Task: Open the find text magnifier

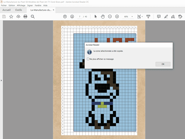Action: coord(33,16)
